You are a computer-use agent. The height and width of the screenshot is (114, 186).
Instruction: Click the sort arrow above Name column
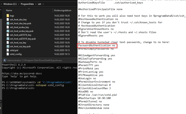[x=29, y=9]
